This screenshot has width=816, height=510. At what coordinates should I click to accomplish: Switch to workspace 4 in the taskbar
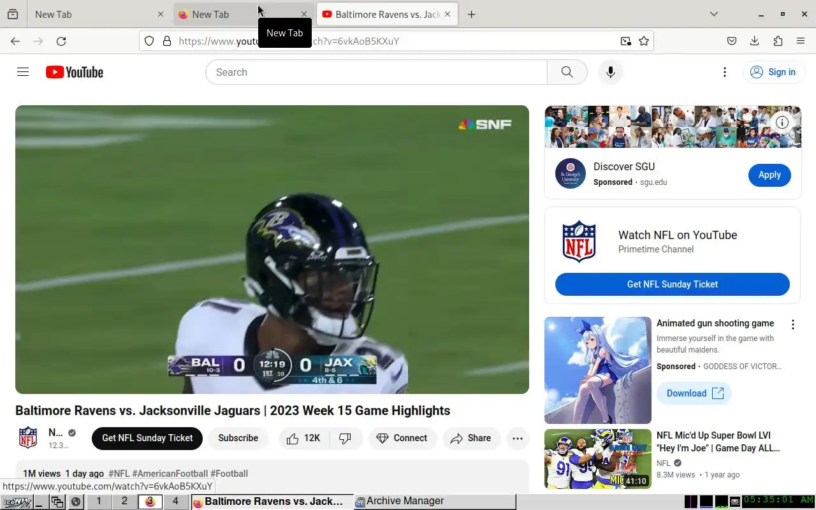point(175,502)
